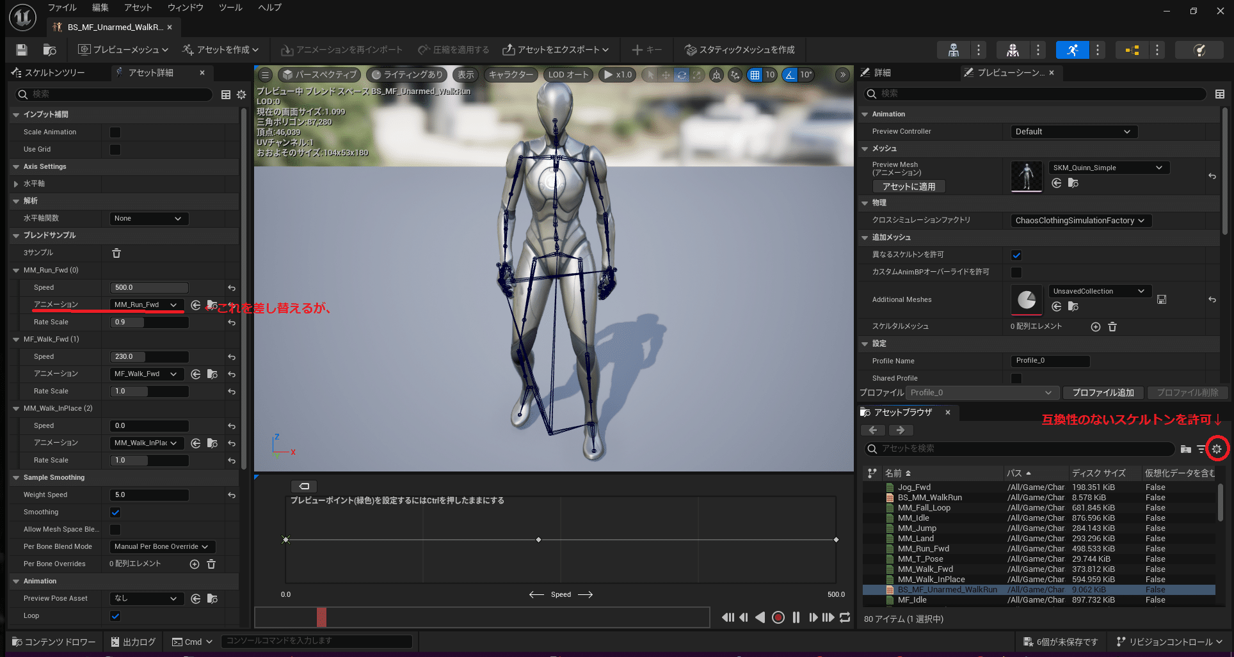Uncheck the Smoothing checkbox
This screenshot has width=1234, height=657.
[115, 512]
